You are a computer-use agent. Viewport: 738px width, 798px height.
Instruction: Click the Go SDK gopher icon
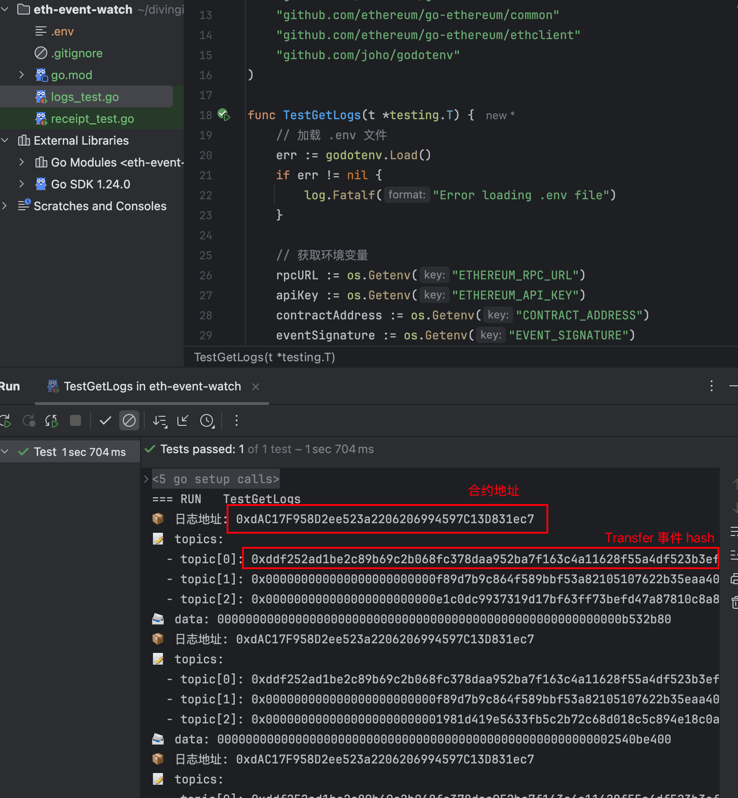[x=41, y=184]
